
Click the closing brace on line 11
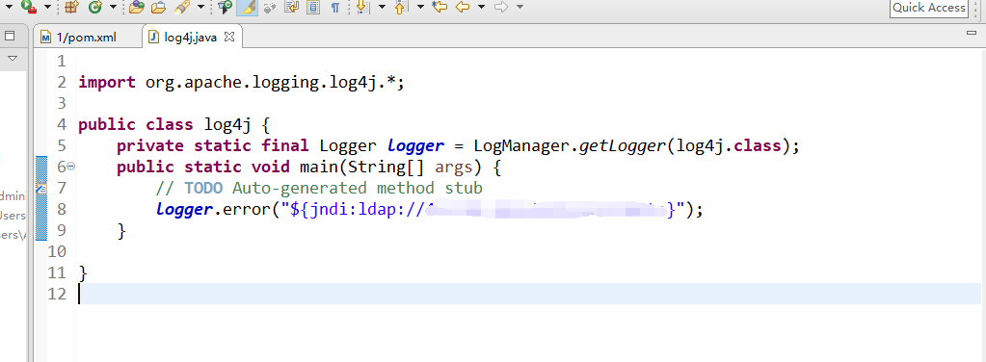point(83,272)
